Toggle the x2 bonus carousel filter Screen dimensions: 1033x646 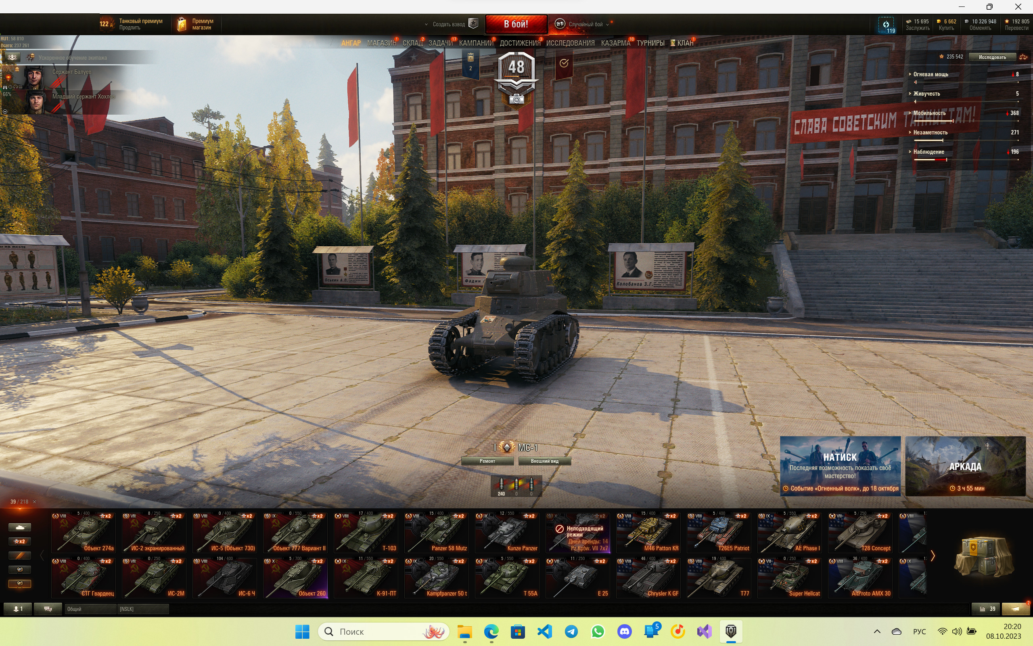pos(20,541)
